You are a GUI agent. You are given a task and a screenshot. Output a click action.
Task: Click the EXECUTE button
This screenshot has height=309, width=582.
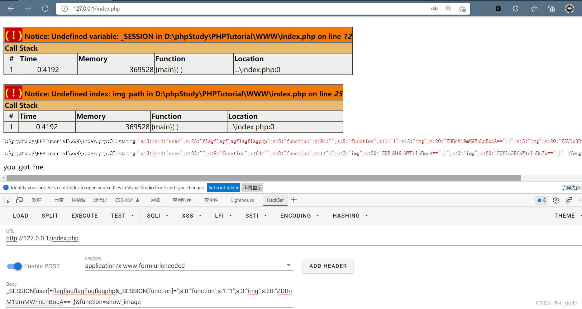point(85,216)
